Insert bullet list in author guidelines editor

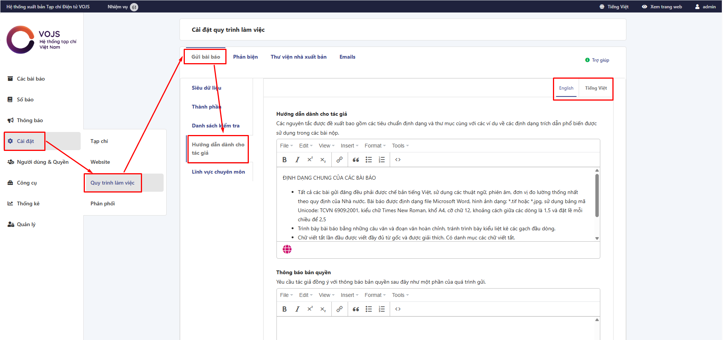tap(369, 160)
